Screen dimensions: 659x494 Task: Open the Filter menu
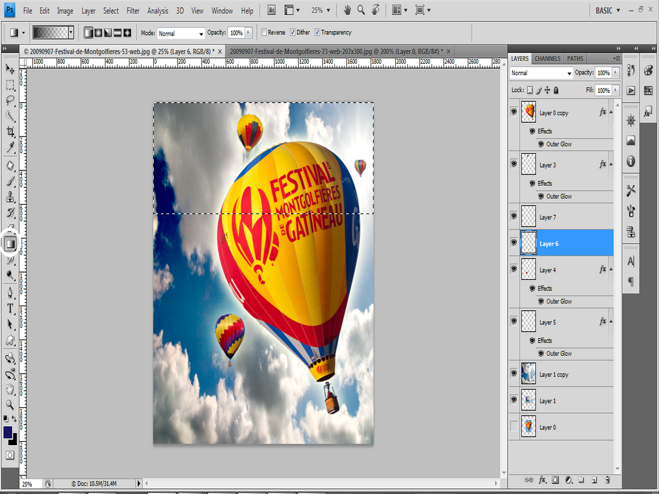point(133,11)
